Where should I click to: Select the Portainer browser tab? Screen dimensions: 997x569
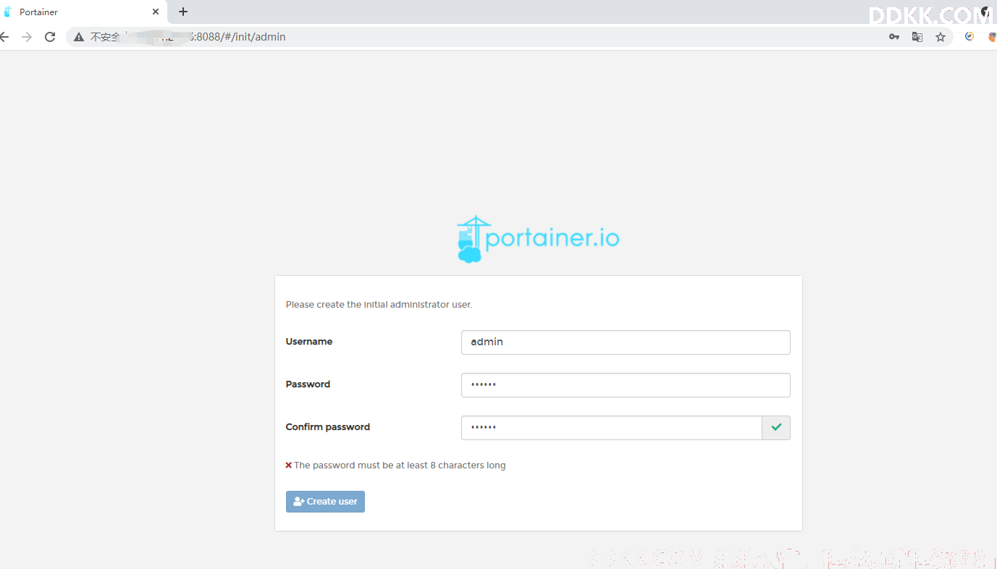83,12
